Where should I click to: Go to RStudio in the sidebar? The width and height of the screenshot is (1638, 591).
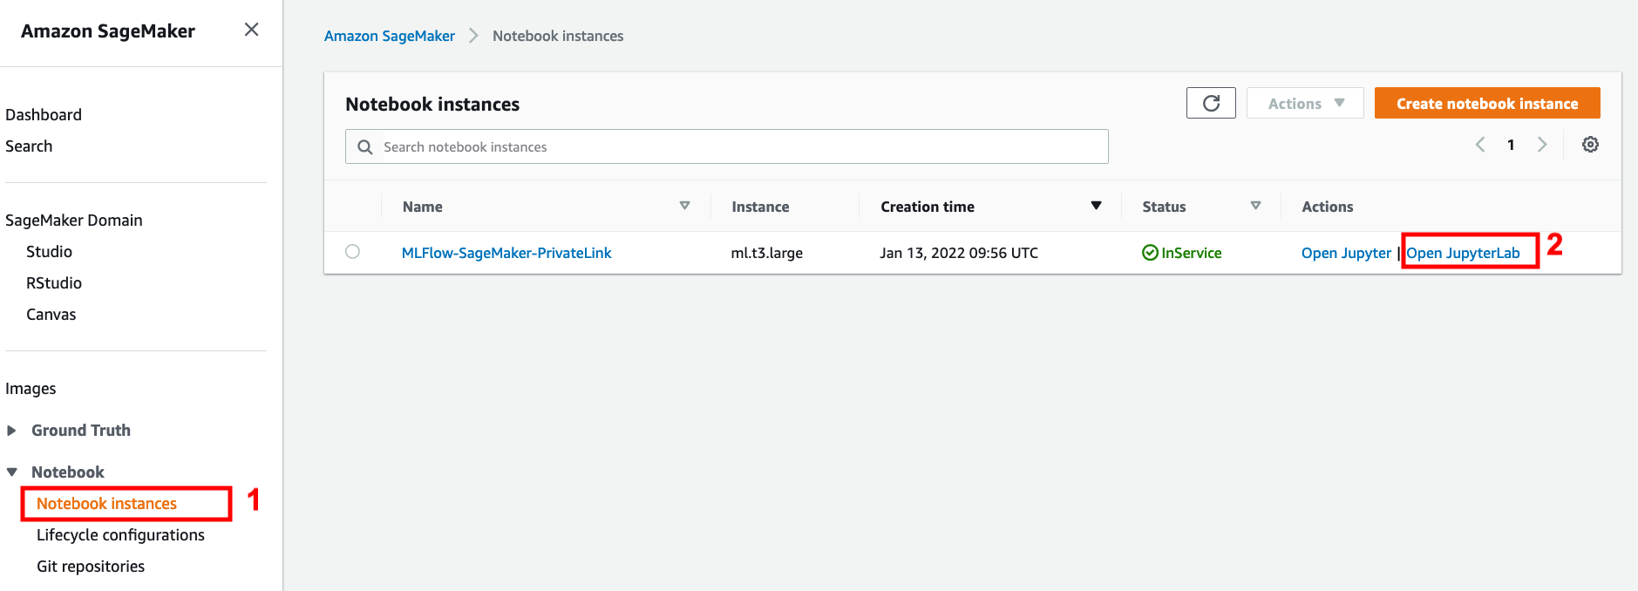[x=54, y=283]
